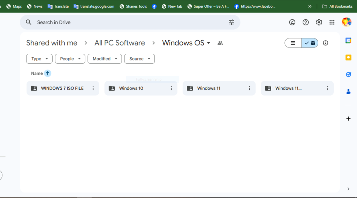Open advanced search filter options icon
This screenshot has height=198, width=357.
[231, 22]
